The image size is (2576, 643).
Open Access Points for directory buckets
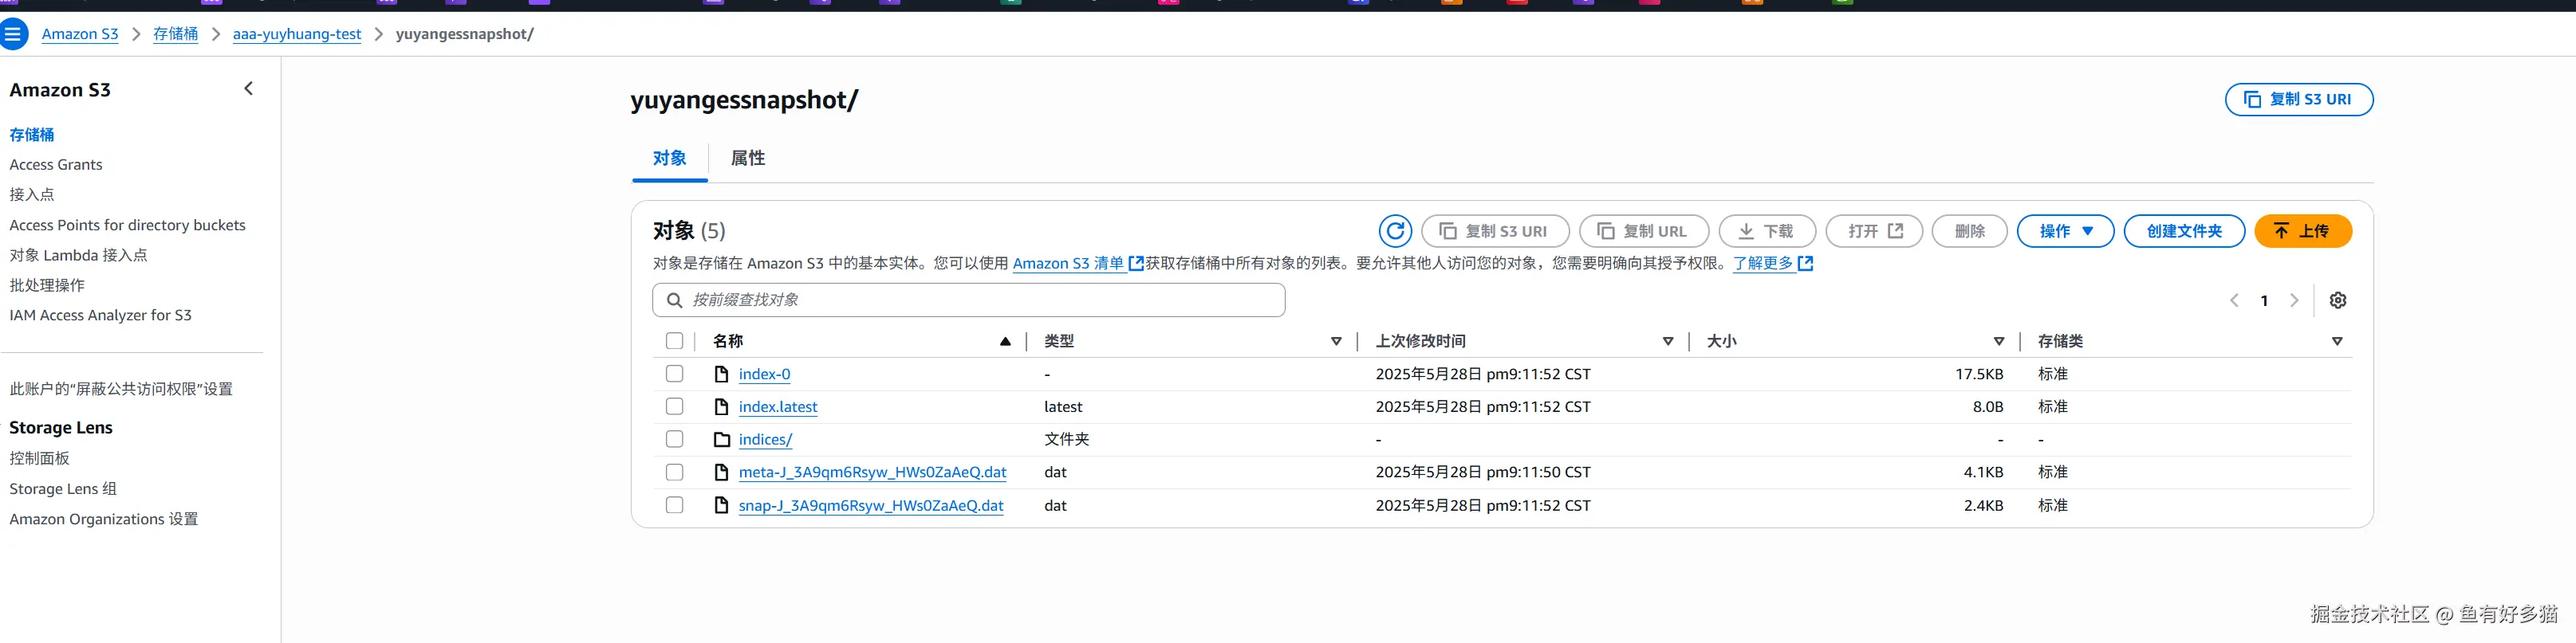127,225
